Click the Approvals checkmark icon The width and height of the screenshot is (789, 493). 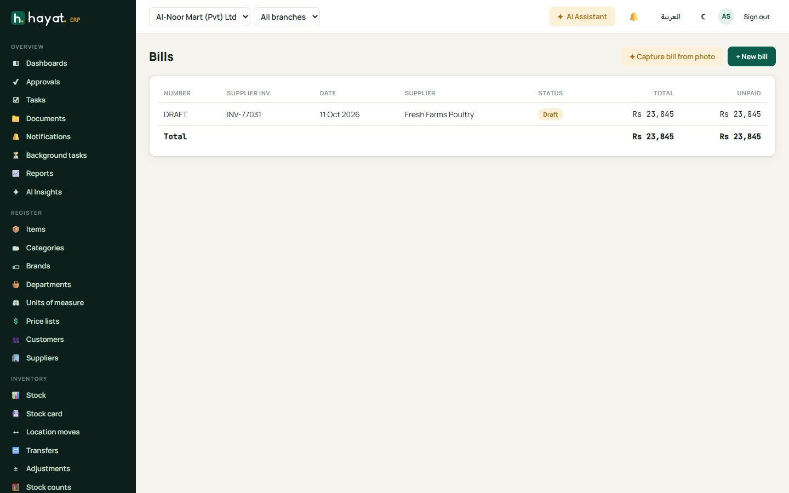pos(16,82)
